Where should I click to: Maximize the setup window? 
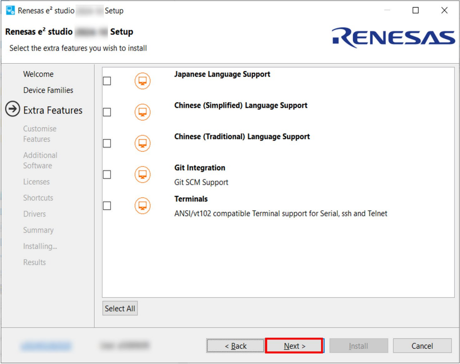(415, 10)
